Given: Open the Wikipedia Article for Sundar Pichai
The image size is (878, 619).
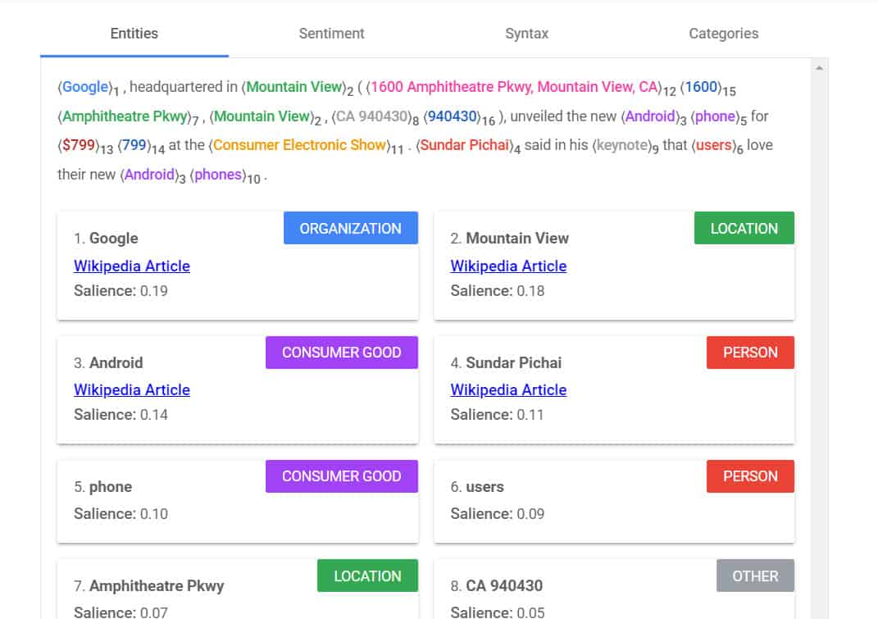Looking at the screenshot, I should [507, 390].
